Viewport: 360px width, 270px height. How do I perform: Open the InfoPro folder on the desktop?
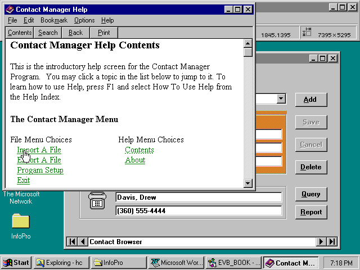click(x=20, y=221)
